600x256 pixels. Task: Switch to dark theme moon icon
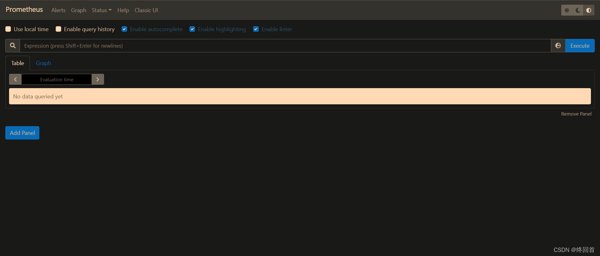(x=578, y=10)
